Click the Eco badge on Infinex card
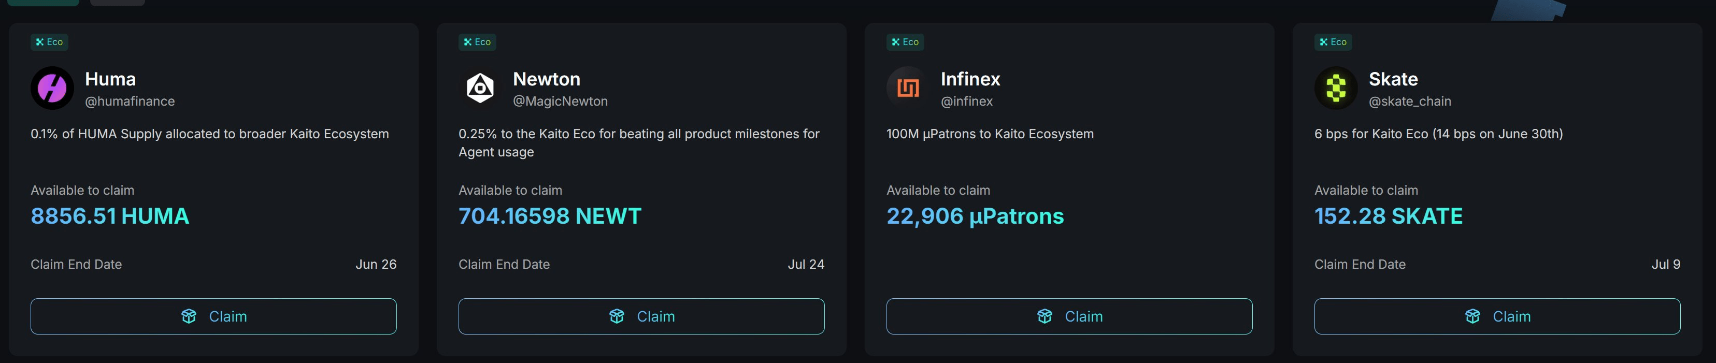 tap(905, 42)
